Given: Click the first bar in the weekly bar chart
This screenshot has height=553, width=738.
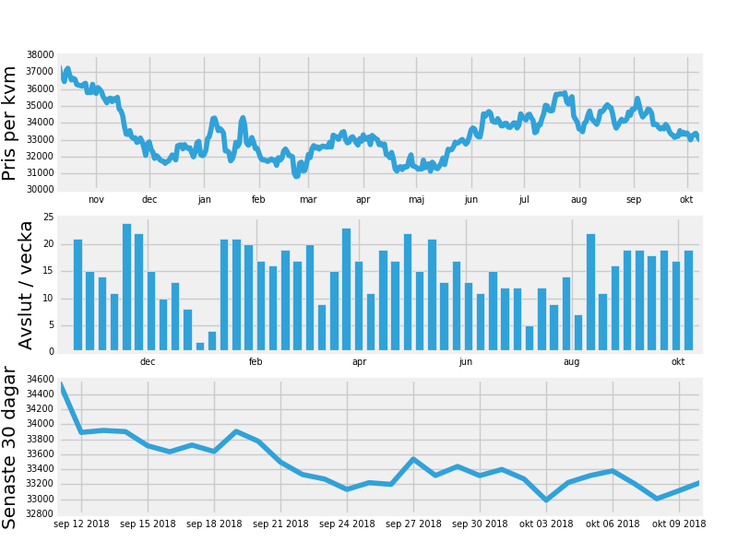Looking at the screenshot, I should [x=77, y=295].
